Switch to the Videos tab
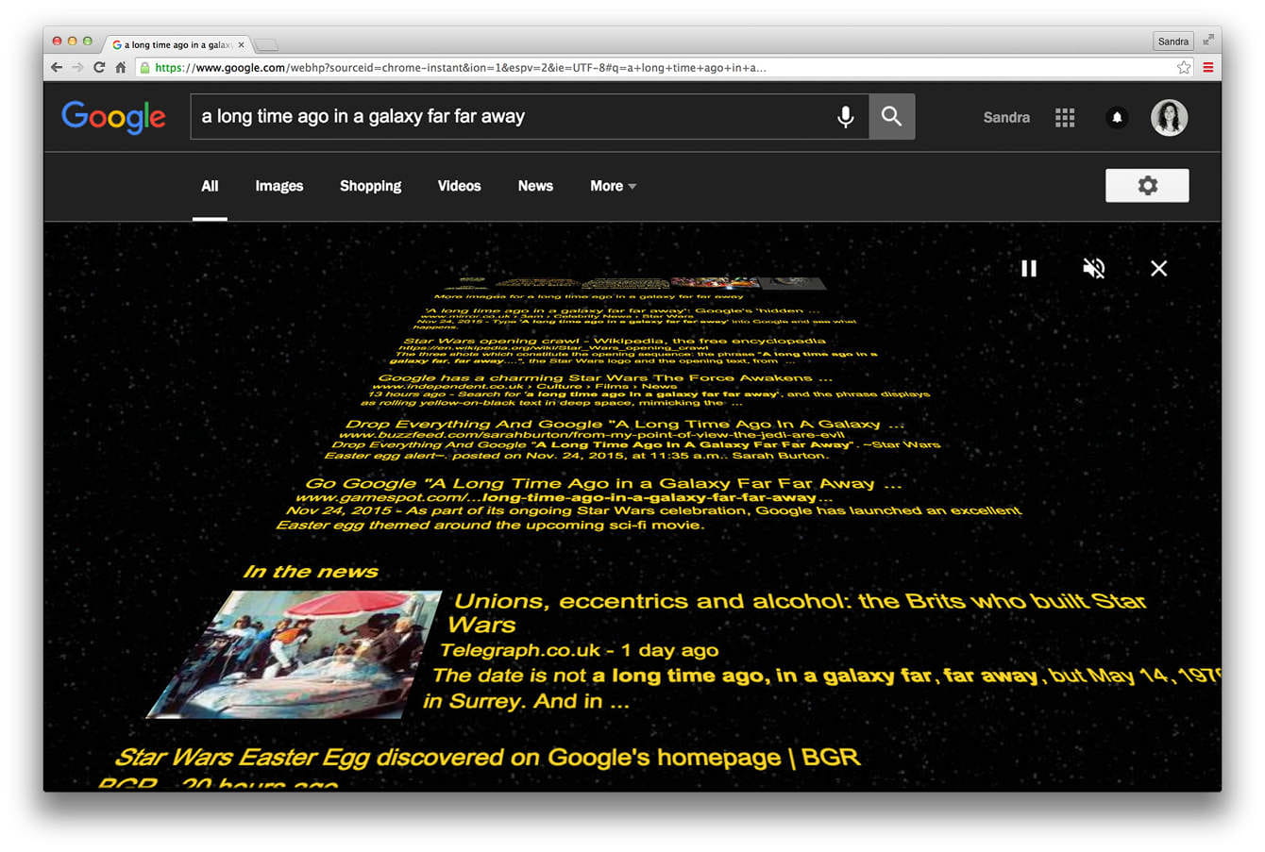 click(459, 186)
